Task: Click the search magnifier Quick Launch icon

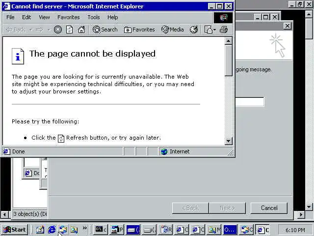Action: coord(74,230)
